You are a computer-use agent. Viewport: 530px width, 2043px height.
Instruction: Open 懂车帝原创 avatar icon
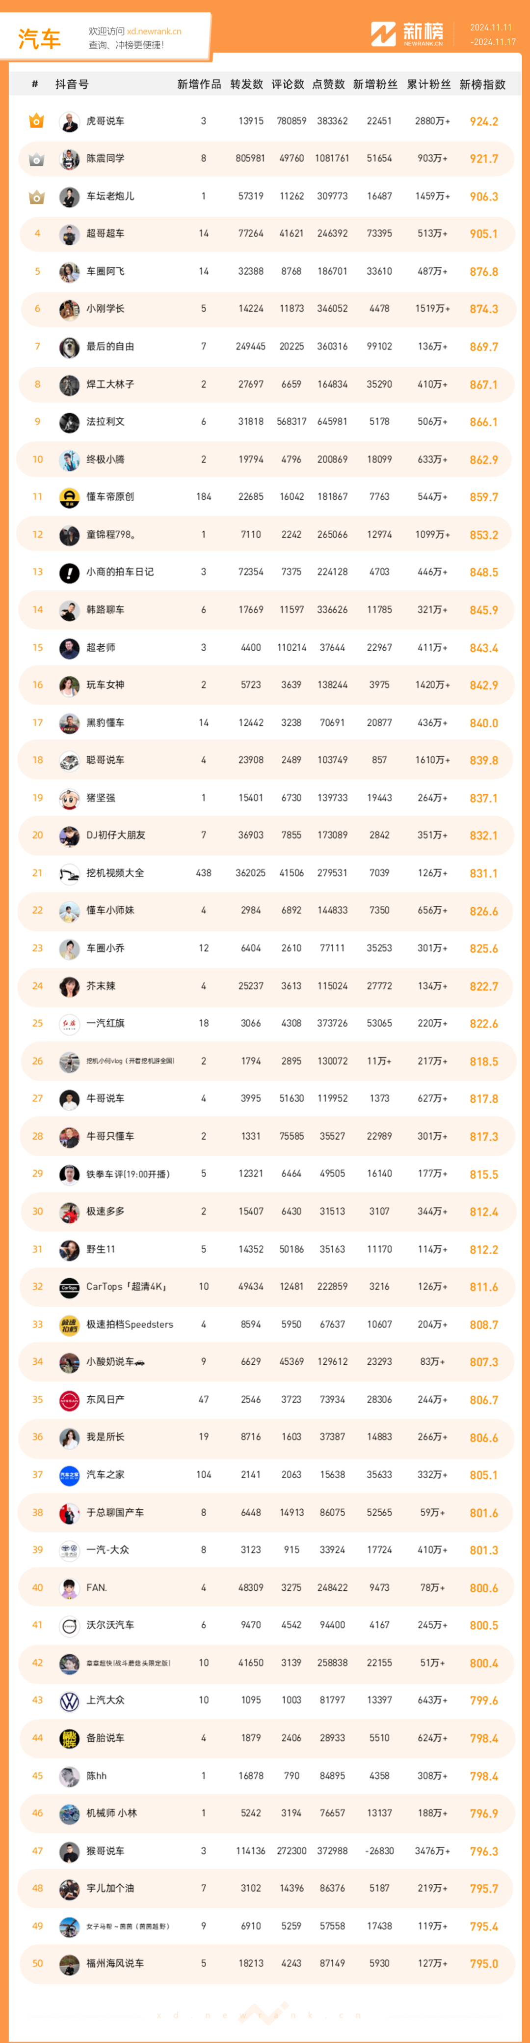tap(69, 497)
